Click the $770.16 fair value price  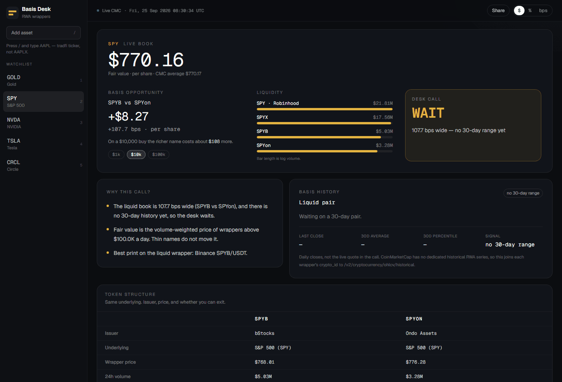[x=146, y=60]
